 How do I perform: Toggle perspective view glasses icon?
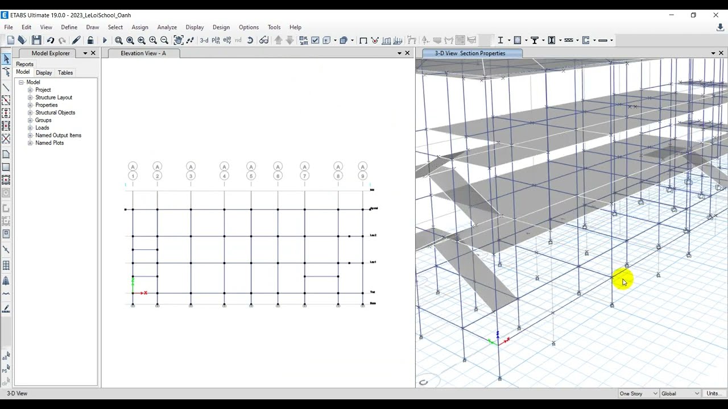point(264,40)
